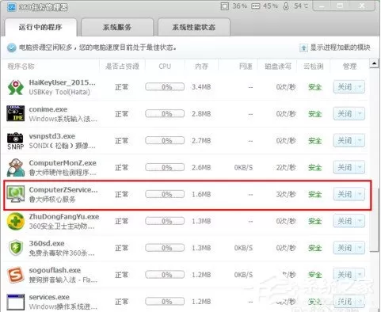
Task: Close the HaiKeyUser process with 关闭
Action: click(345, 87)
